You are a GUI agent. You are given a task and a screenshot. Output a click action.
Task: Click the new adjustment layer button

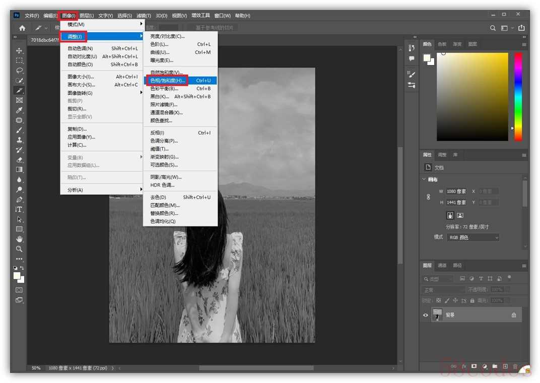click(x=485, y=366)
